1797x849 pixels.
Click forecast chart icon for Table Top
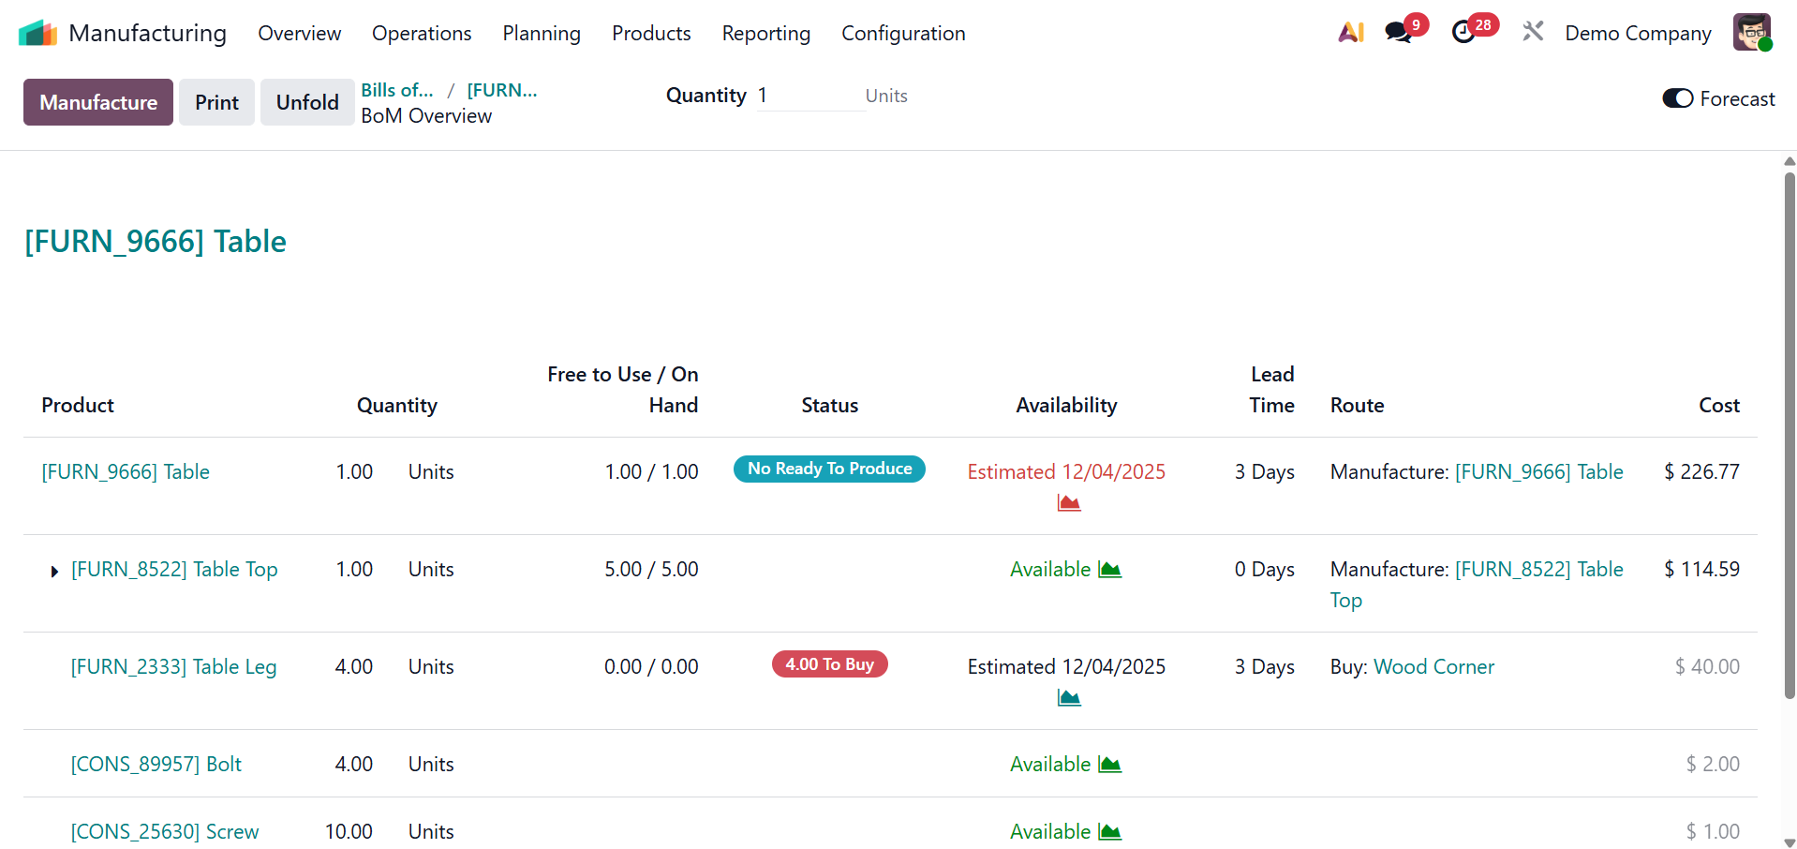click(1110, 570)
